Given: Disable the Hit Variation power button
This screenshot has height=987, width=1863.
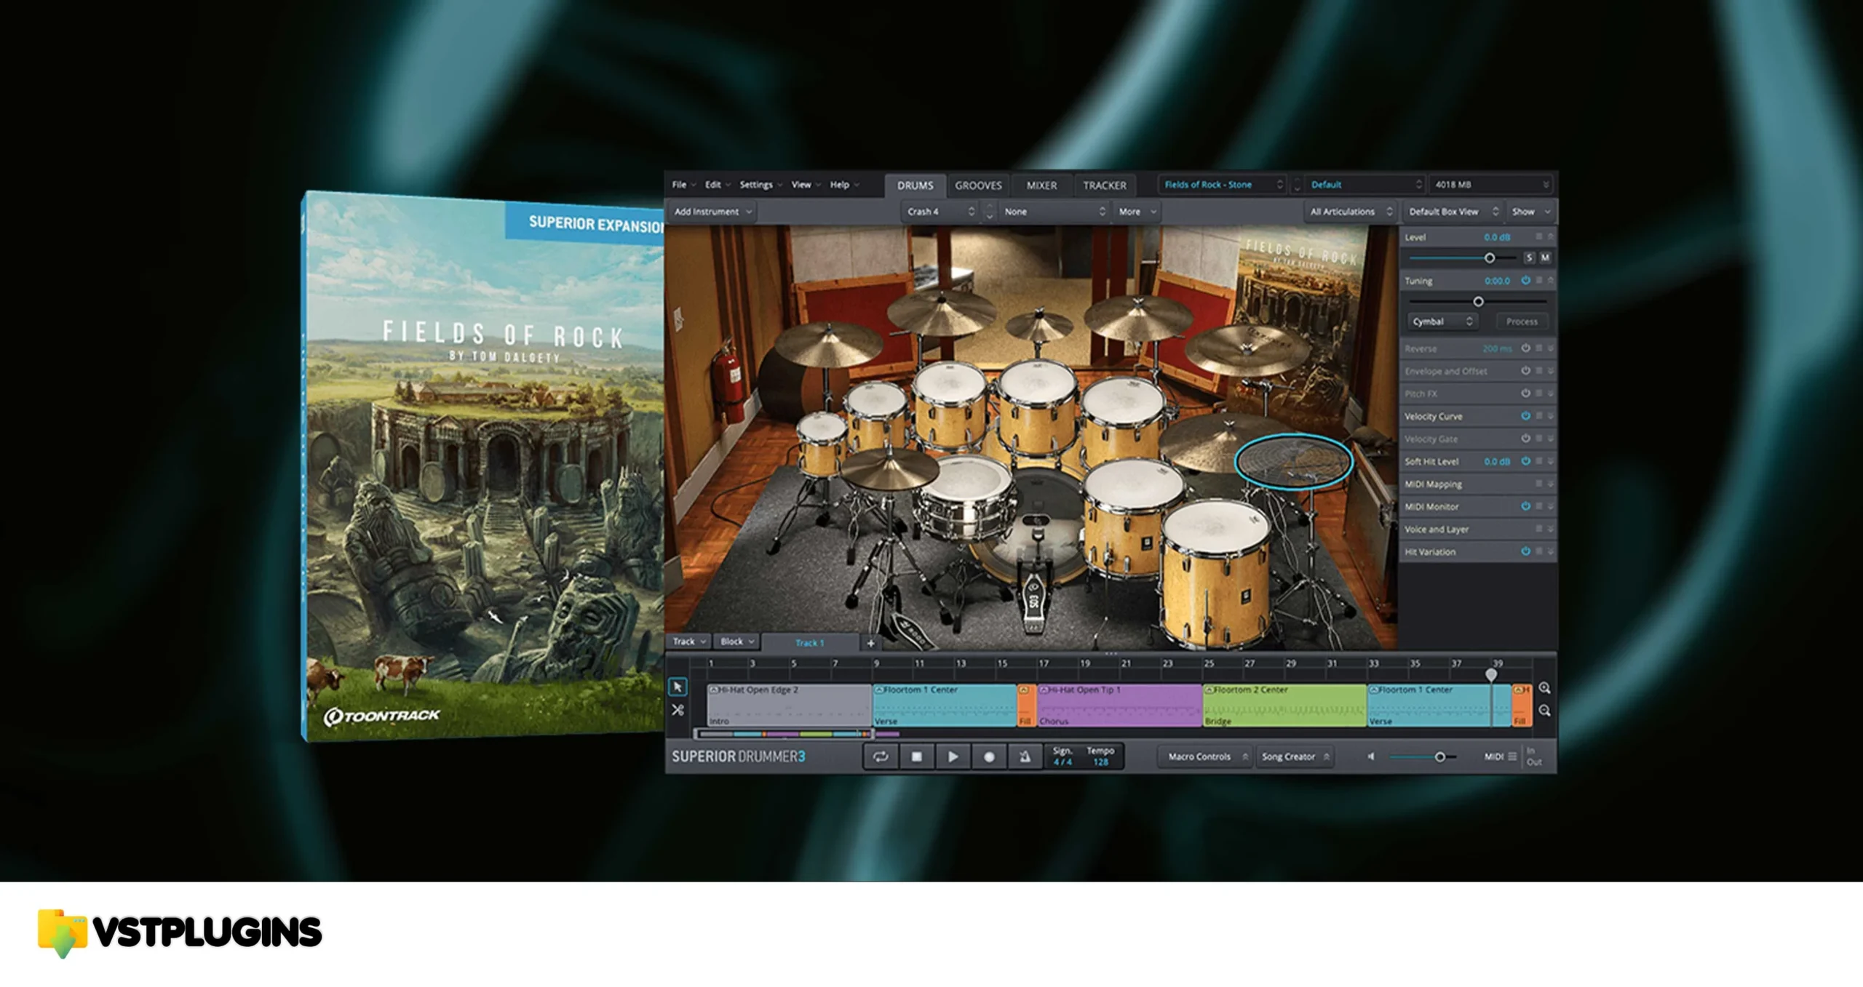Looking at the screenshot, I should 1525,551.
